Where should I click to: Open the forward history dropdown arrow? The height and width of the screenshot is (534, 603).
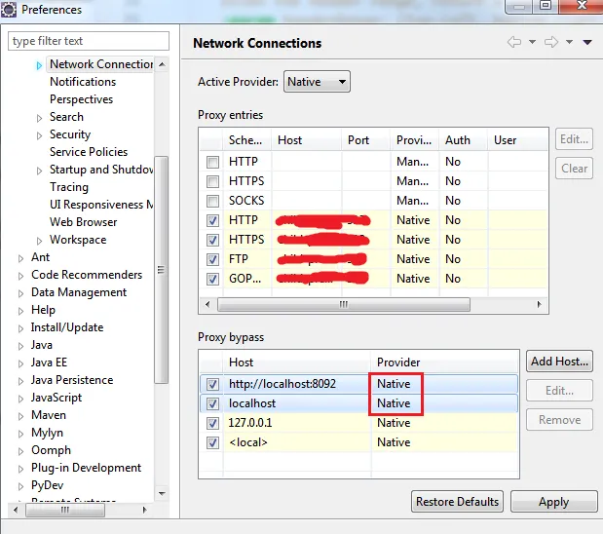coord(569,42)
